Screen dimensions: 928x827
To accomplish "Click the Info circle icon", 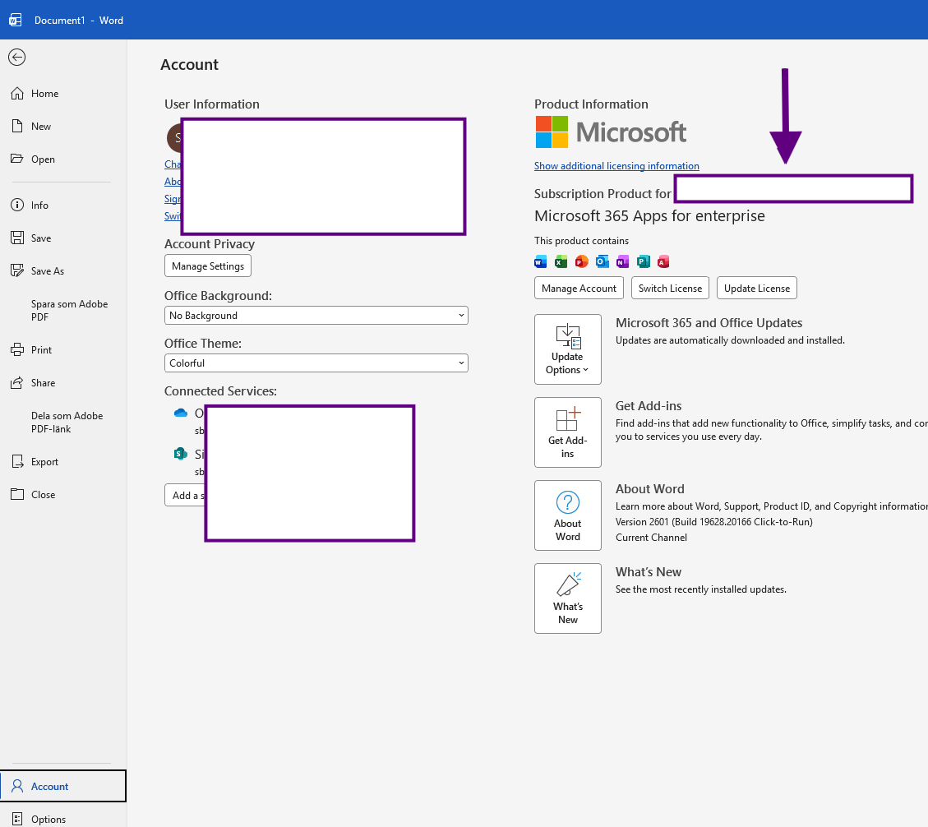I will tap(17, 205).
